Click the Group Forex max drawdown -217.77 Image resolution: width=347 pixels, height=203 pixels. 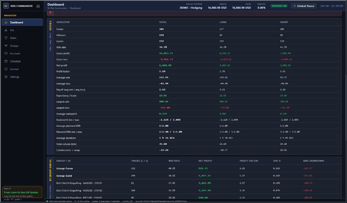point(308,168)
